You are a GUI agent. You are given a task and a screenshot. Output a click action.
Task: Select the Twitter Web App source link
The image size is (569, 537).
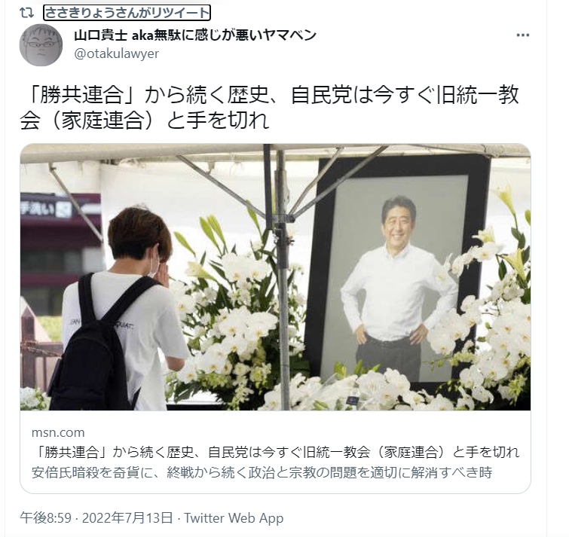pos(234,517)
